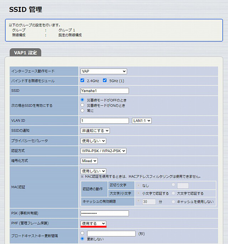Click the 次の場合SSIDを有効にする label

tap(32, 105)
